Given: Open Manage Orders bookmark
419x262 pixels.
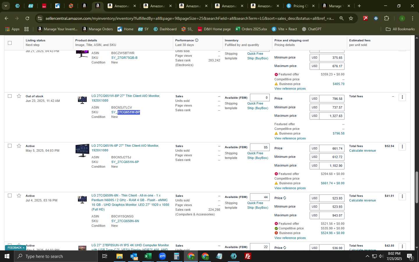Looking at the screenshot, I should [x=98, y=29].
